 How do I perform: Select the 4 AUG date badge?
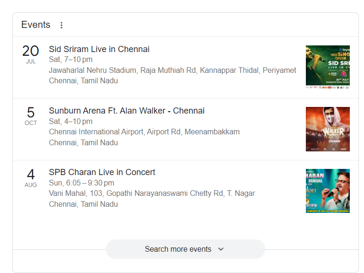tap(31, 177)
